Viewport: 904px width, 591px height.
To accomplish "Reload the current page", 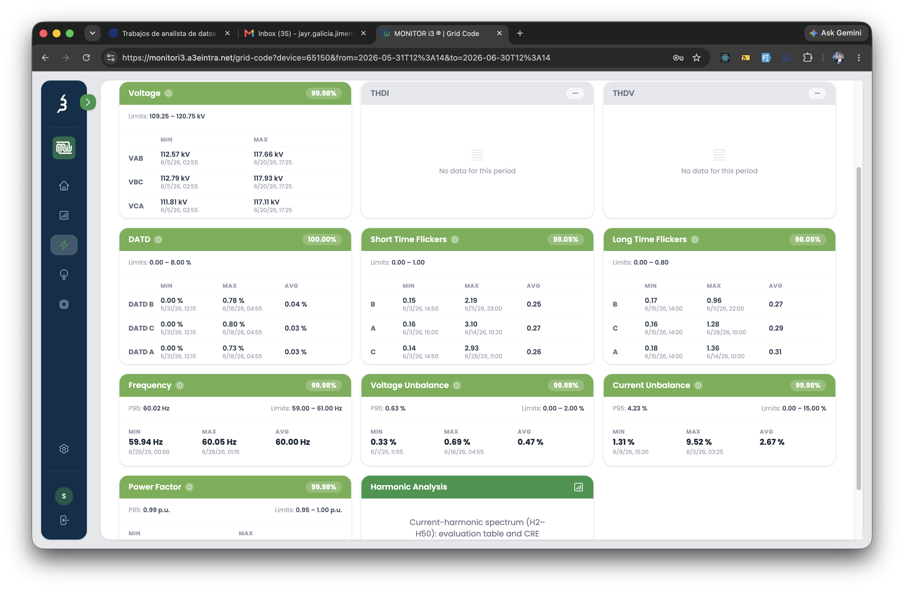I will pyautogui.click(x=86, y=58).
